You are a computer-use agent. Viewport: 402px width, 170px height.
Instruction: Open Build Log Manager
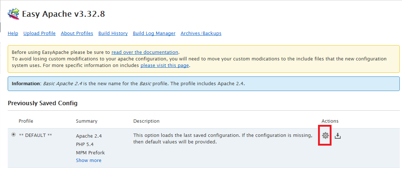154,33
